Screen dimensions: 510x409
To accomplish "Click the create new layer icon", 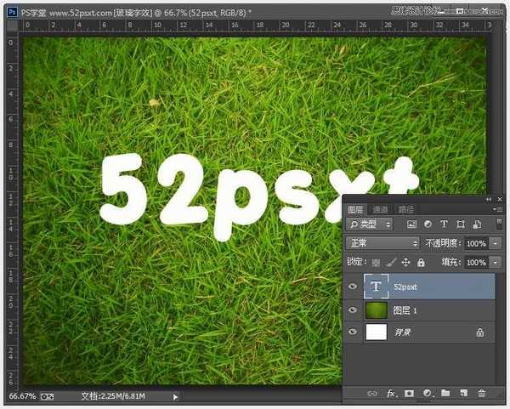I will (463, 393).
